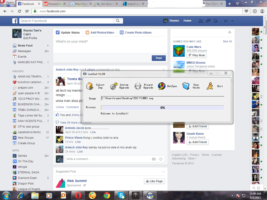Open Internet Explorer from taskbar
Image resolution: width=267 pixels, height=200 pixels.
21,195
